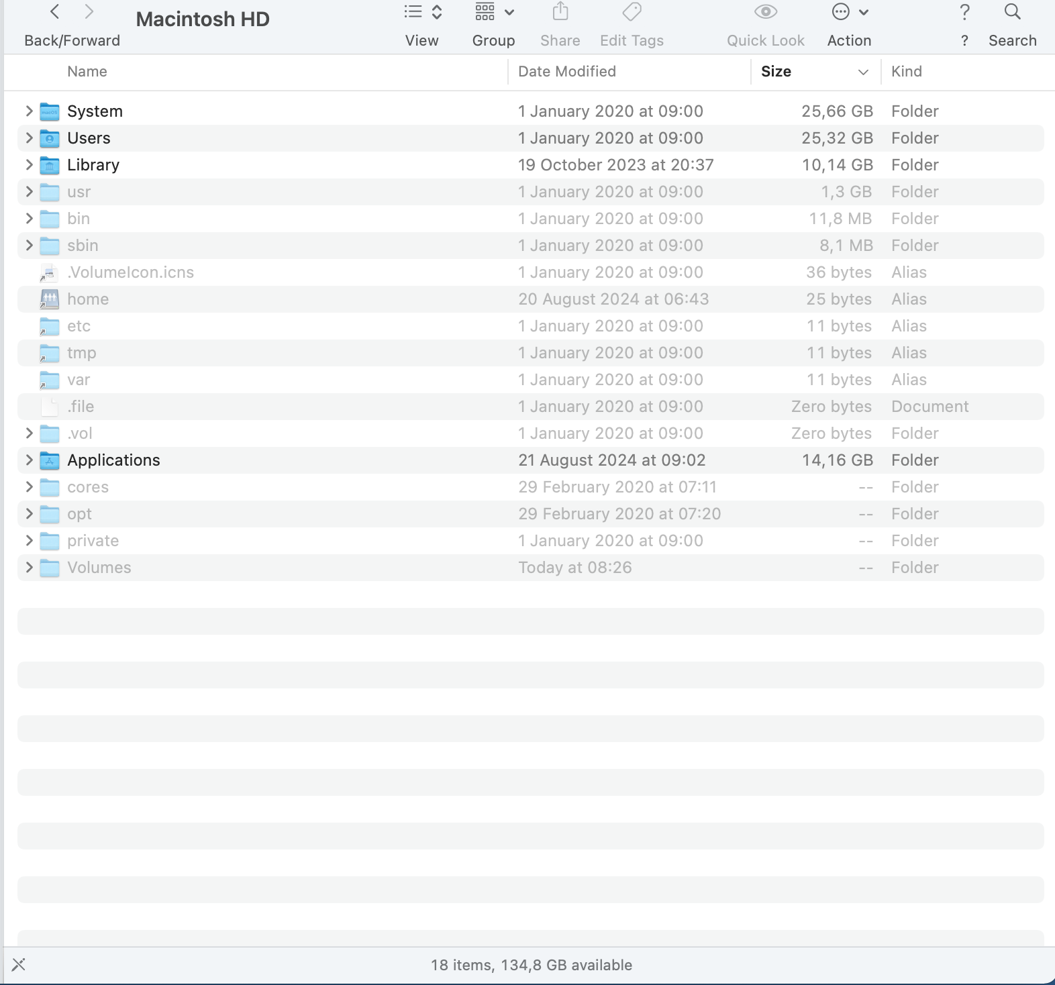Go forward with the right chevron
Image resolution: width=1055 pixels, height=985 pixels.
(x=89, y=11)
